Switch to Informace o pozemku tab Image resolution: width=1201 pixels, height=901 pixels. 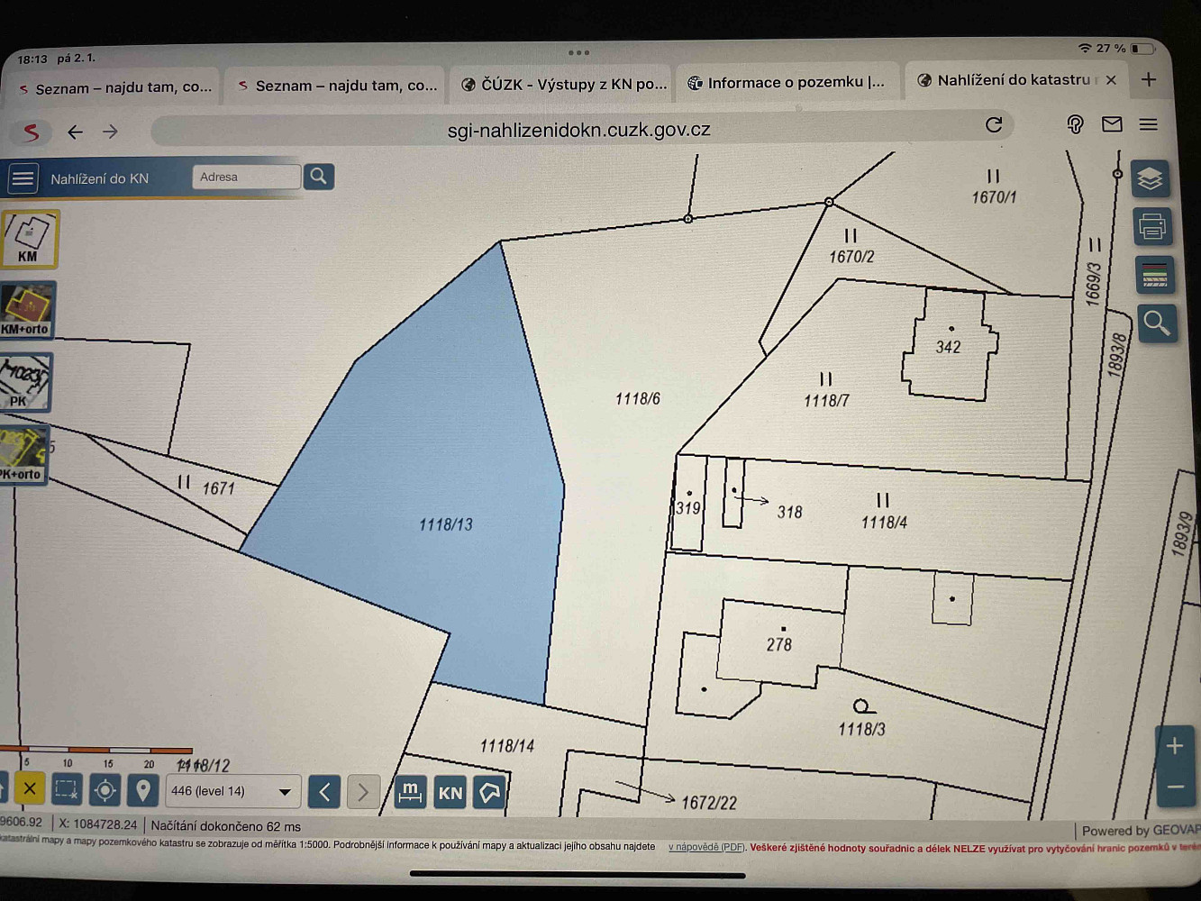click(x=787, y=83)
